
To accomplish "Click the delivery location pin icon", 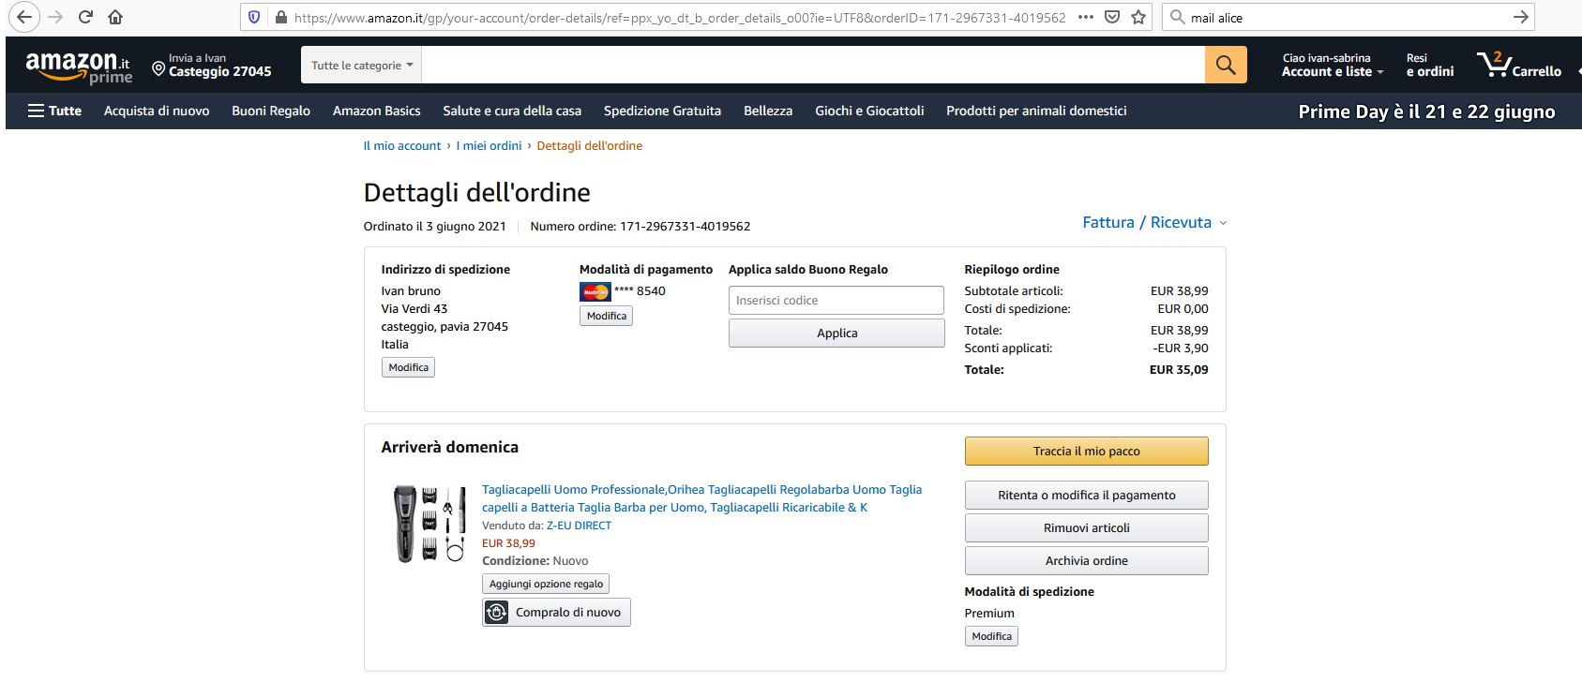I will point(158,67).
